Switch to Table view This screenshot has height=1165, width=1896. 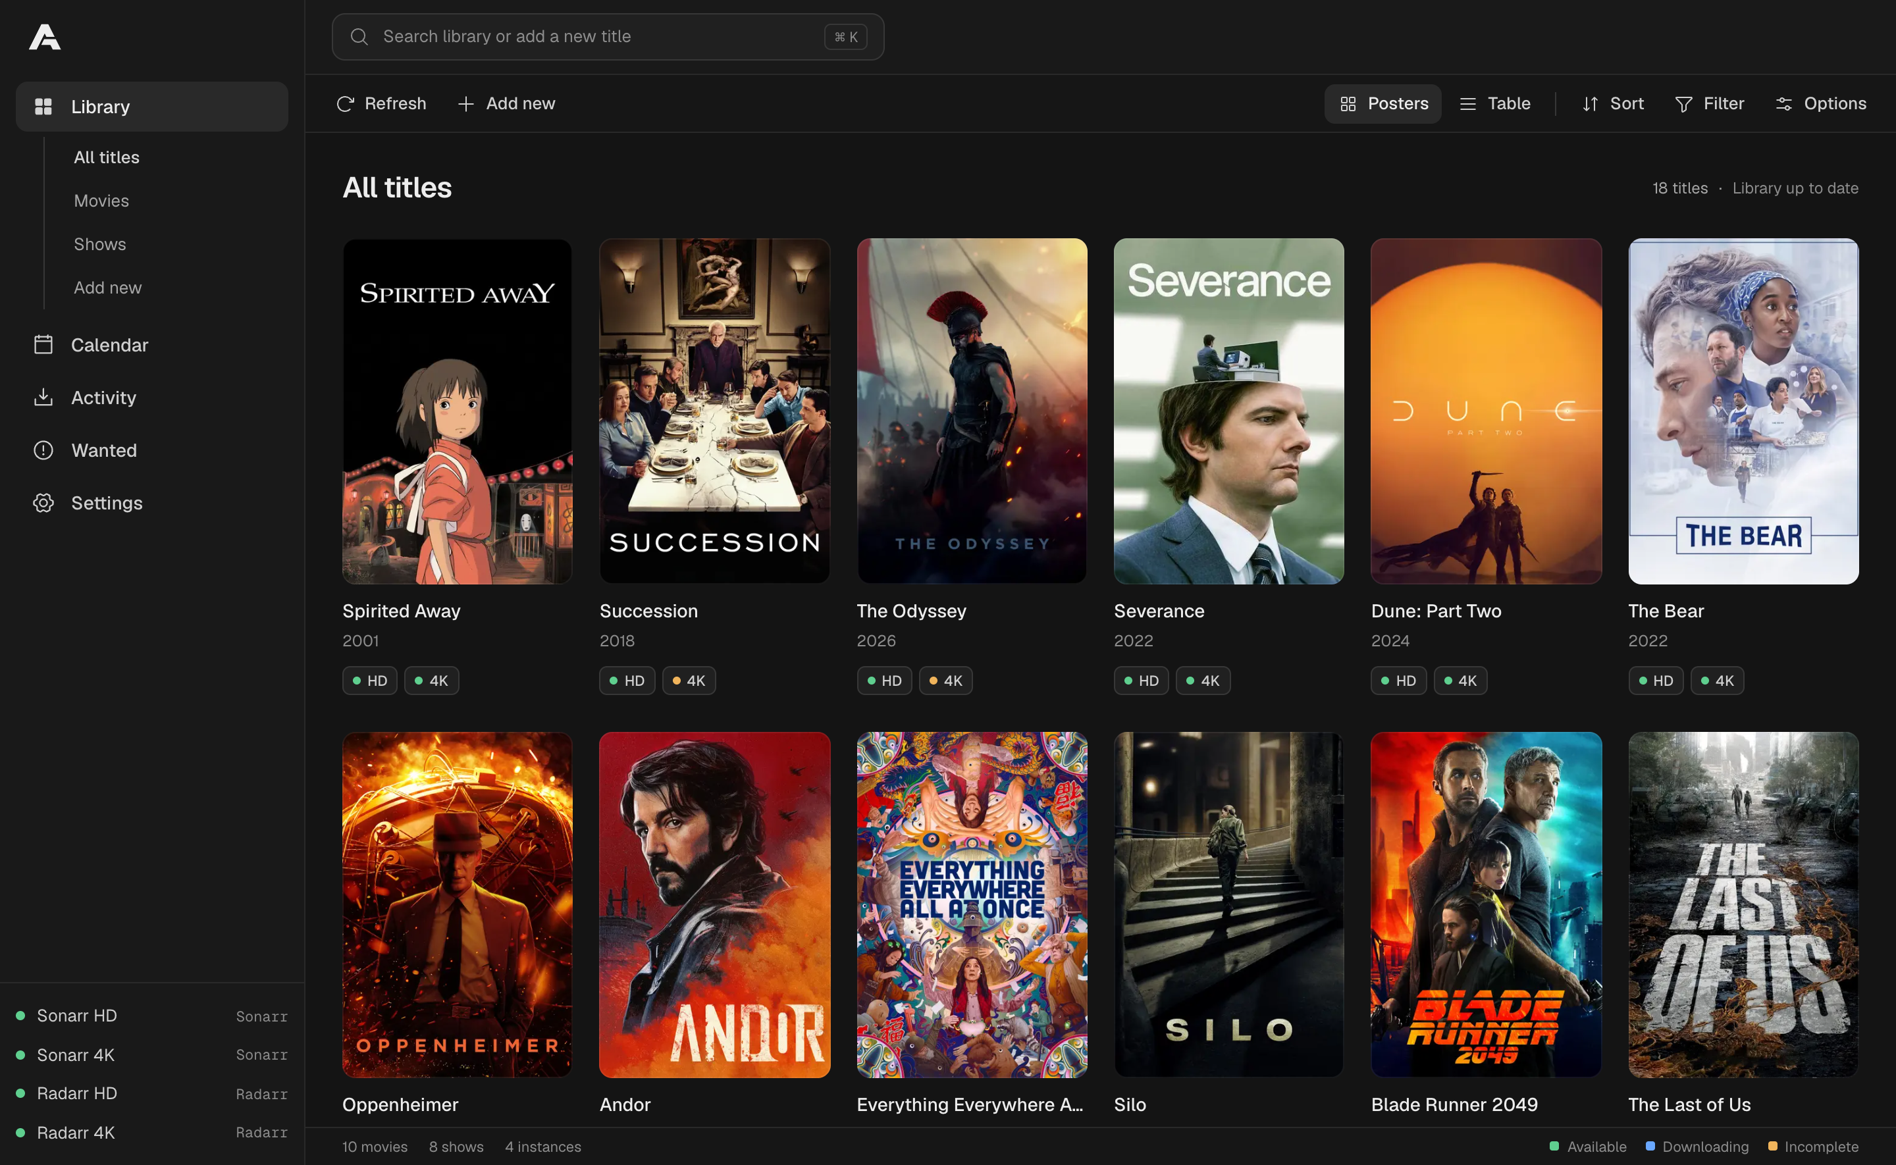point(1494,103)
